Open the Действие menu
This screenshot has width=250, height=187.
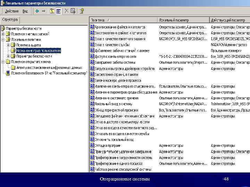coord(12,11)
